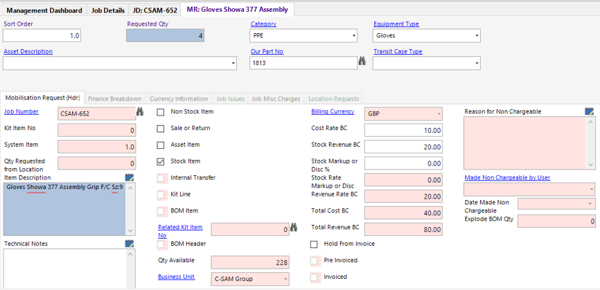Viewport: 600px width, 290px height.
Task: Click binoculars lookup beside Our Part No
Action: [x=362, y=62]
